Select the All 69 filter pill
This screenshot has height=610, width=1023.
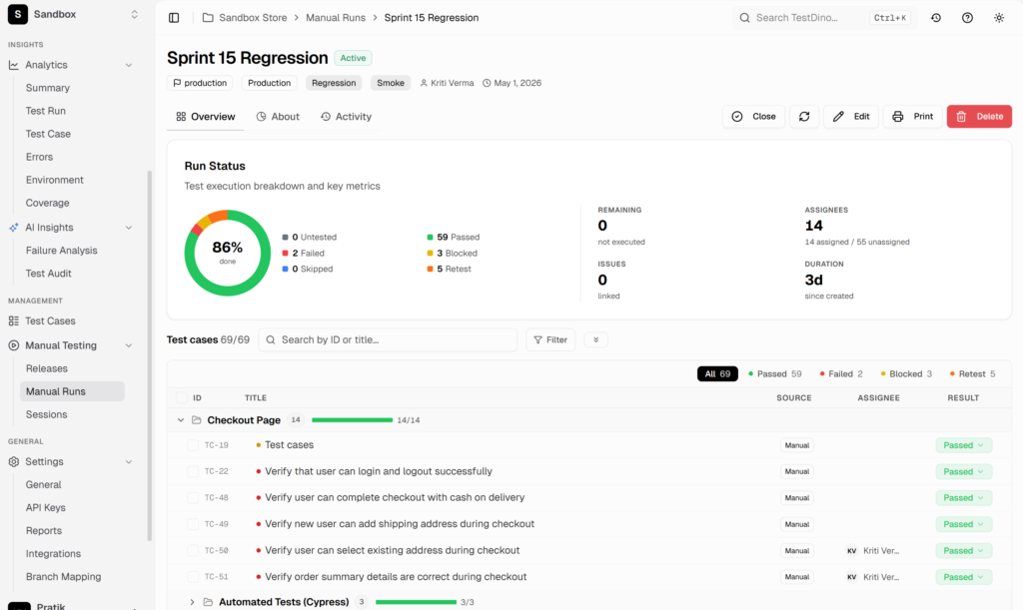coord(717,373)
